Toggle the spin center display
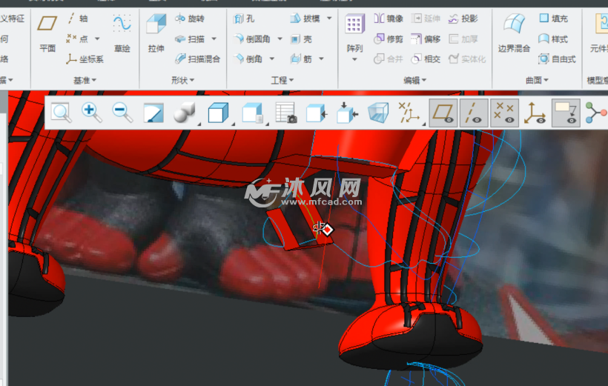 click(x=595, y=113)
